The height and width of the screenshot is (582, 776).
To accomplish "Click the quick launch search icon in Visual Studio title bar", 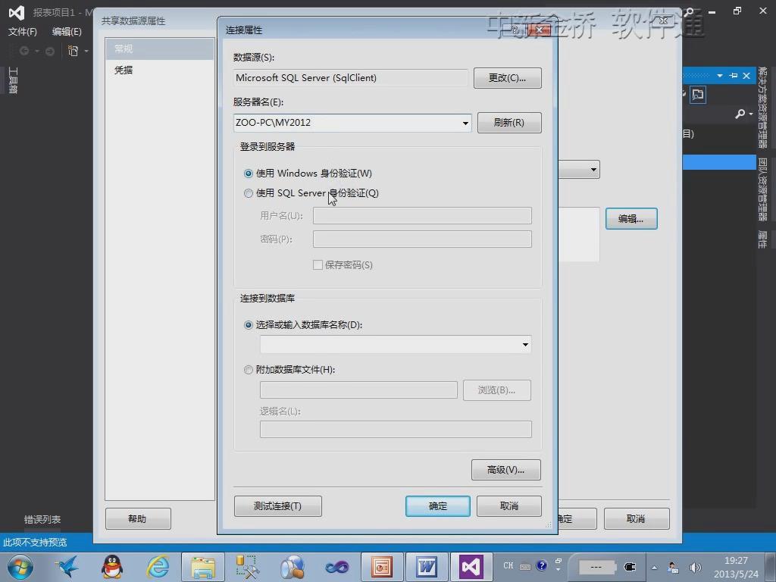I will (689, 11).
